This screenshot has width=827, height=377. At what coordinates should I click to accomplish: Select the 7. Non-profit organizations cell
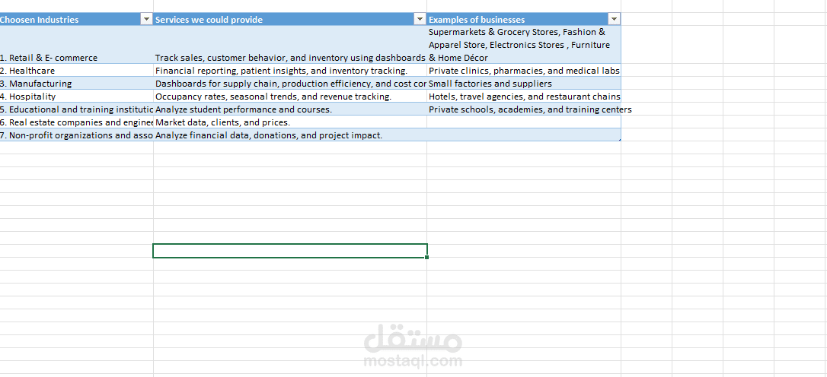pos(76,135)
